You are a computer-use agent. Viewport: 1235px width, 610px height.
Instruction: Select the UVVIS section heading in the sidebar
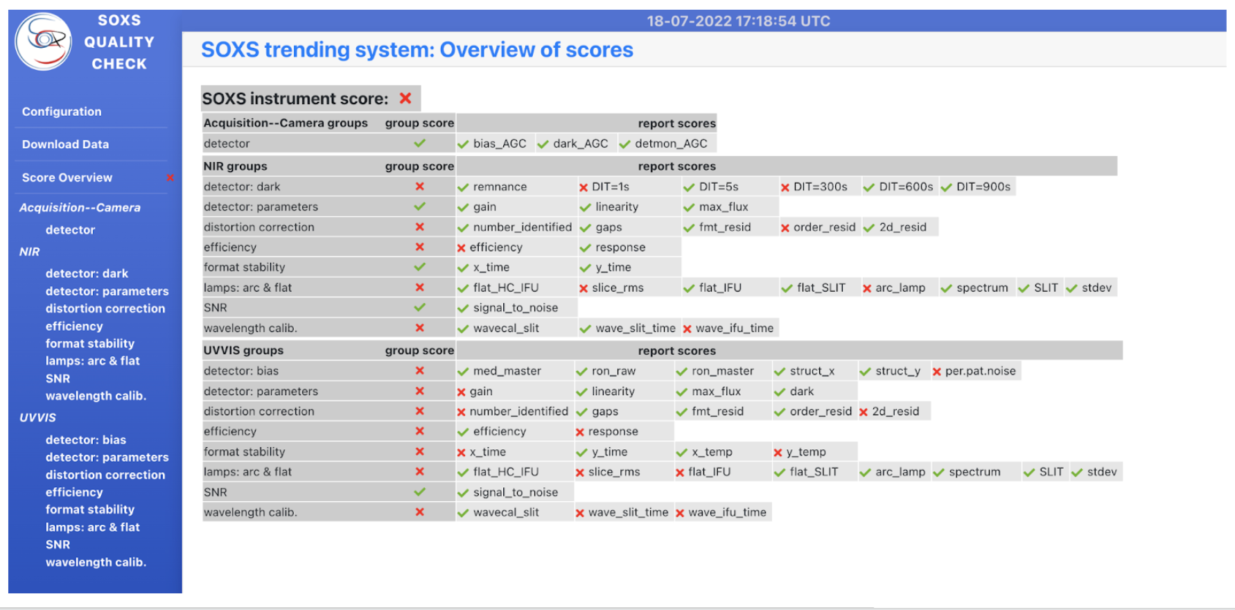(x=37, y=417)
